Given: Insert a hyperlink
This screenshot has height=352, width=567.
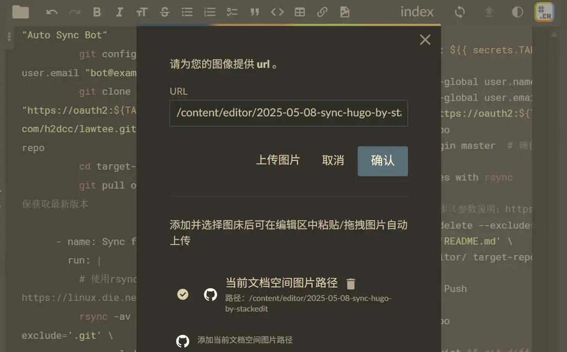Looking at the screenshot, I should (322, 12).
